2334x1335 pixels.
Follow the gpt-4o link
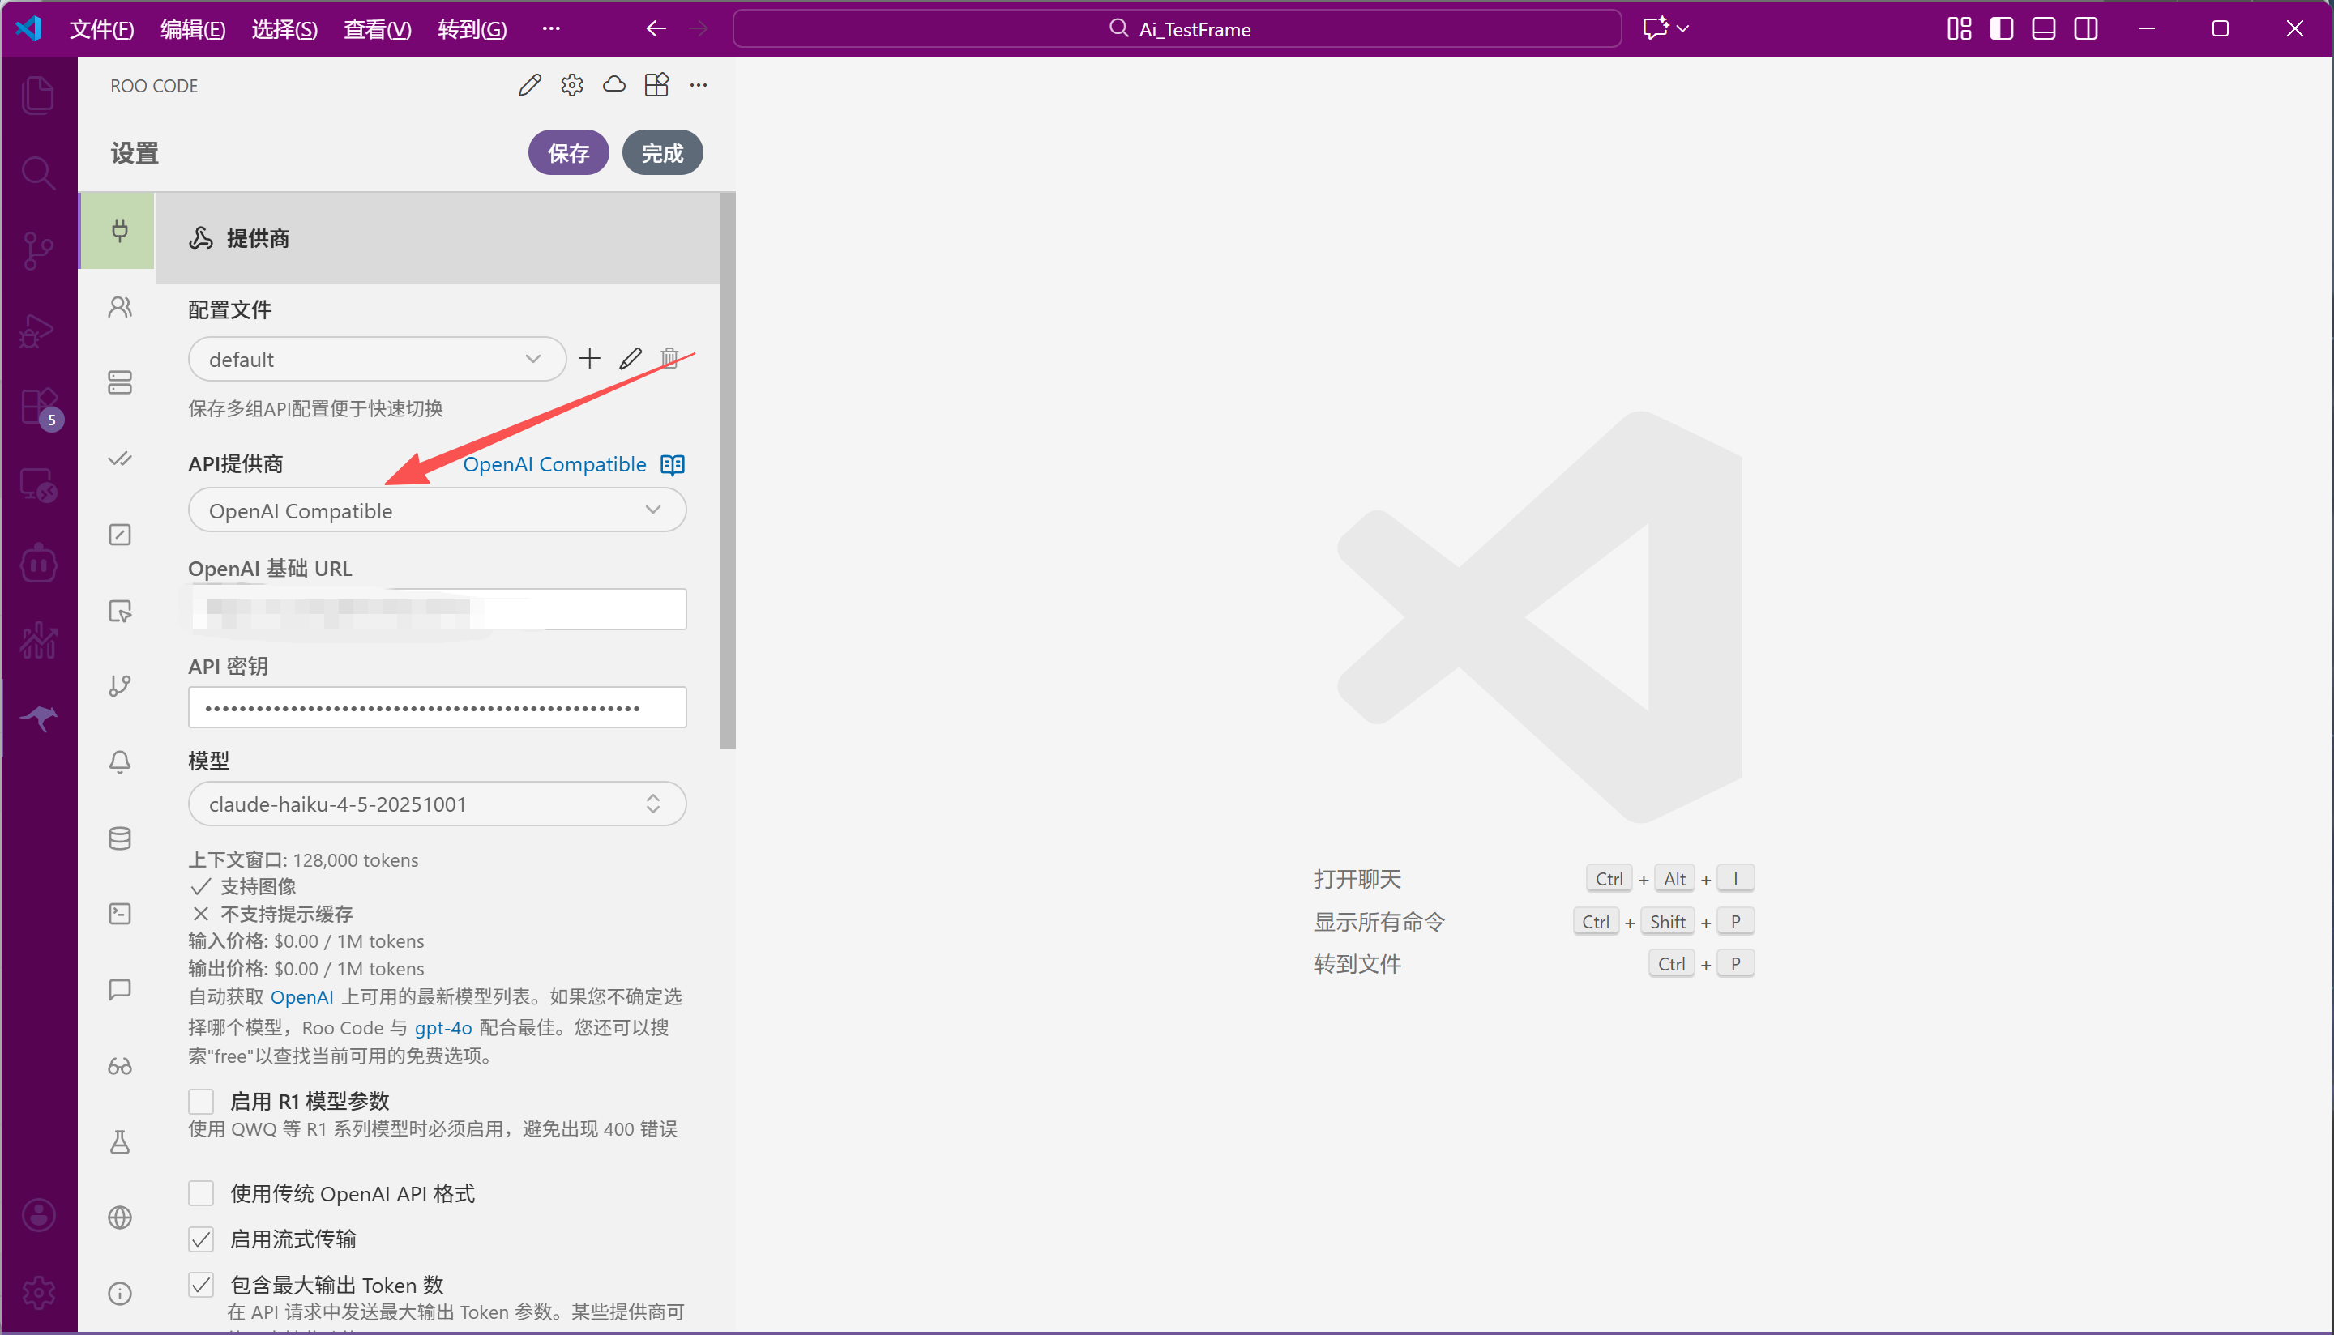pos(443,1028)
